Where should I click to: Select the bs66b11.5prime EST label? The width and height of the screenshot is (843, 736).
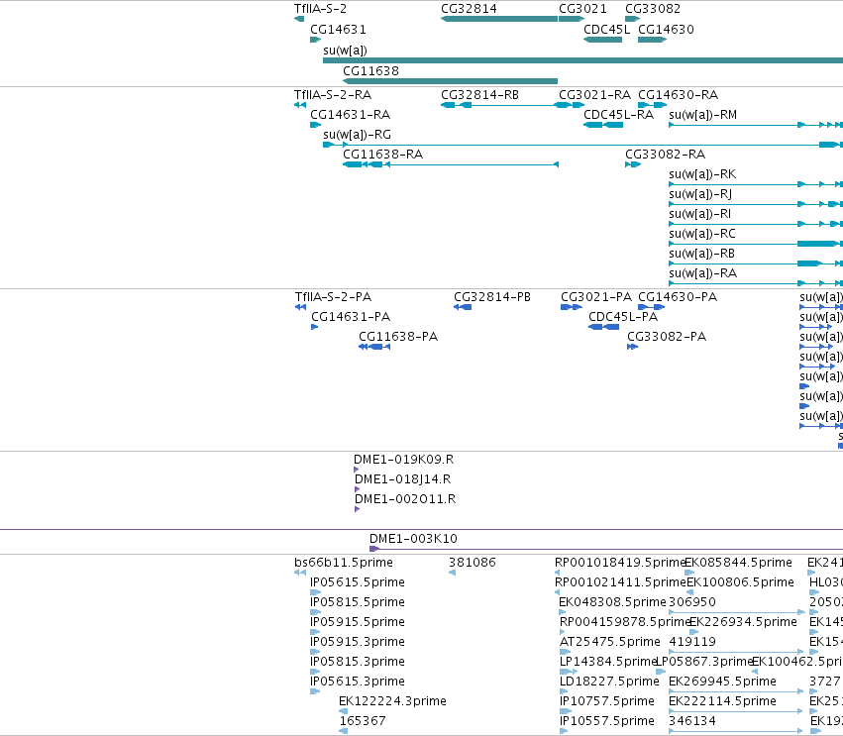tap(344, 563)
